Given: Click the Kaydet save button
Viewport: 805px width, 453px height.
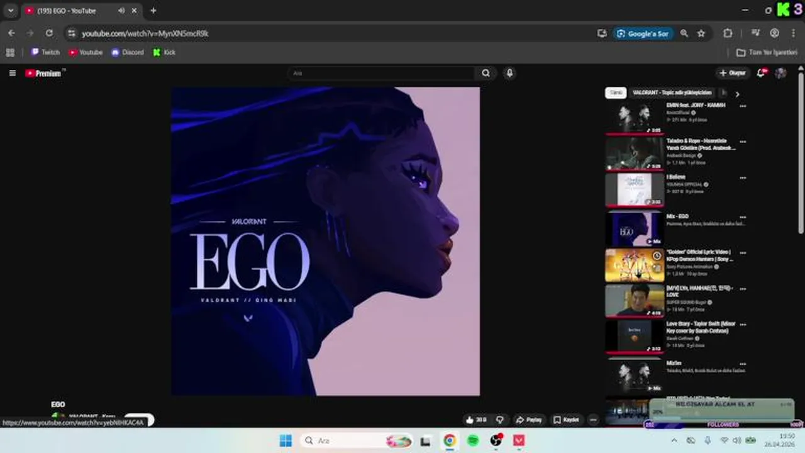Looking at the screenshot, I should click(566, 420).
